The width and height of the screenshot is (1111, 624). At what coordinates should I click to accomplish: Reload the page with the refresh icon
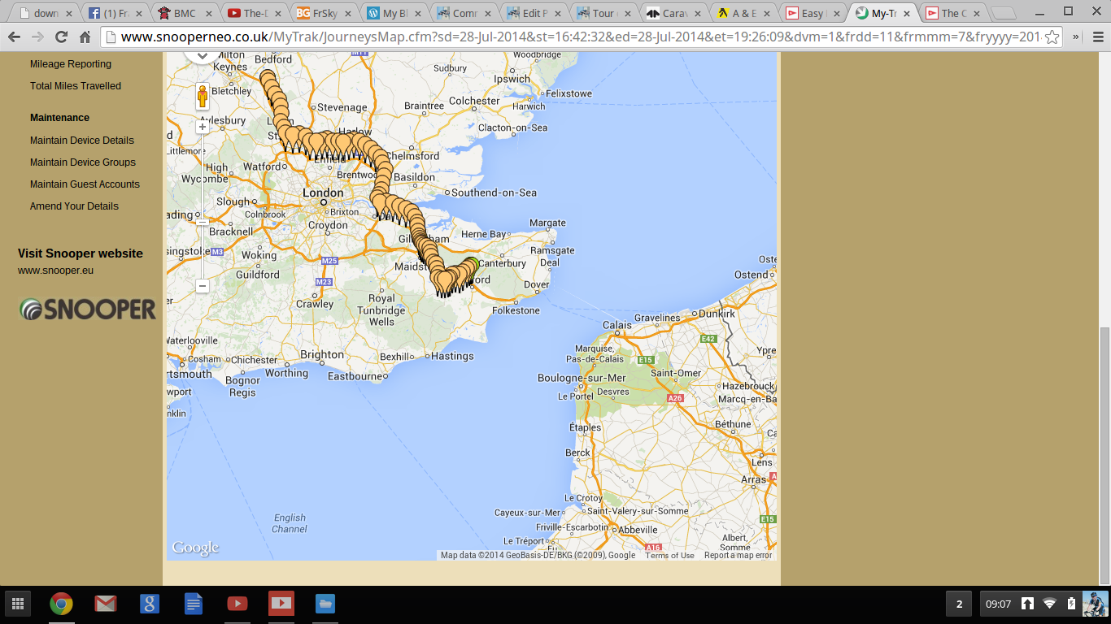tap(61, 37)
